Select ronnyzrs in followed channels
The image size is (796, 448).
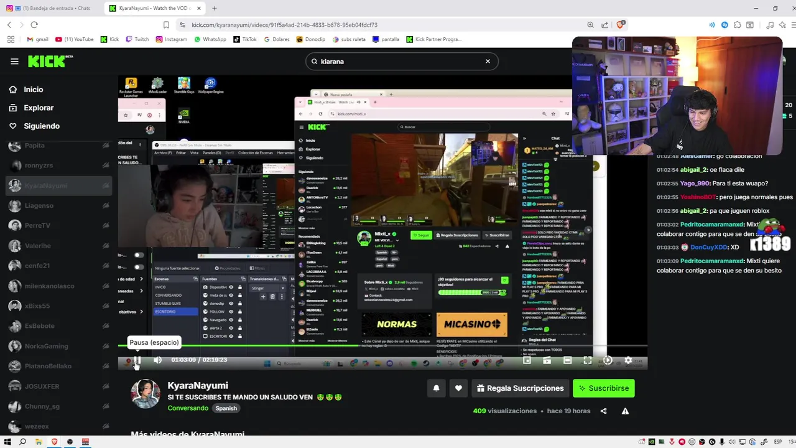point(59,166)
